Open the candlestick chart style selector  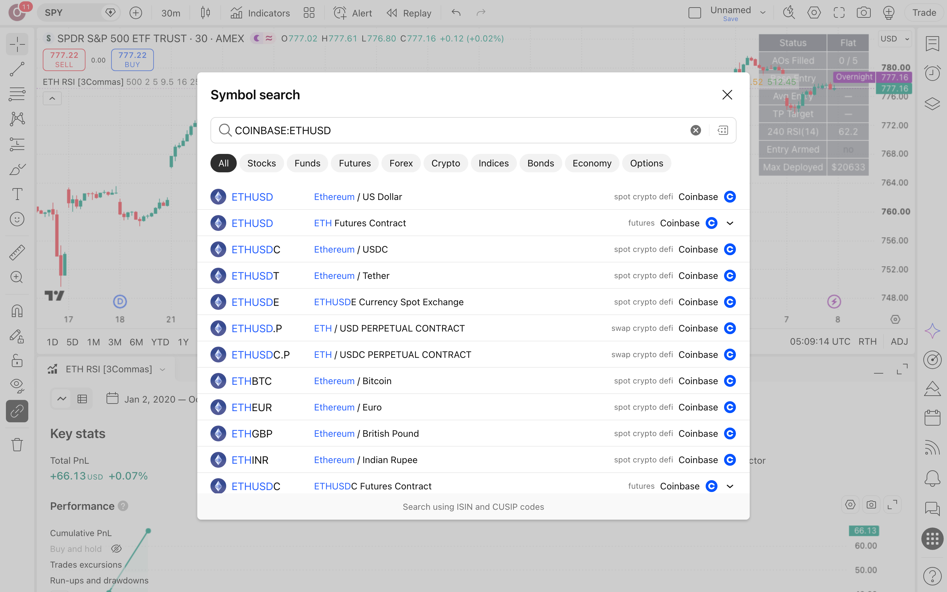click(x=206, y=13)
